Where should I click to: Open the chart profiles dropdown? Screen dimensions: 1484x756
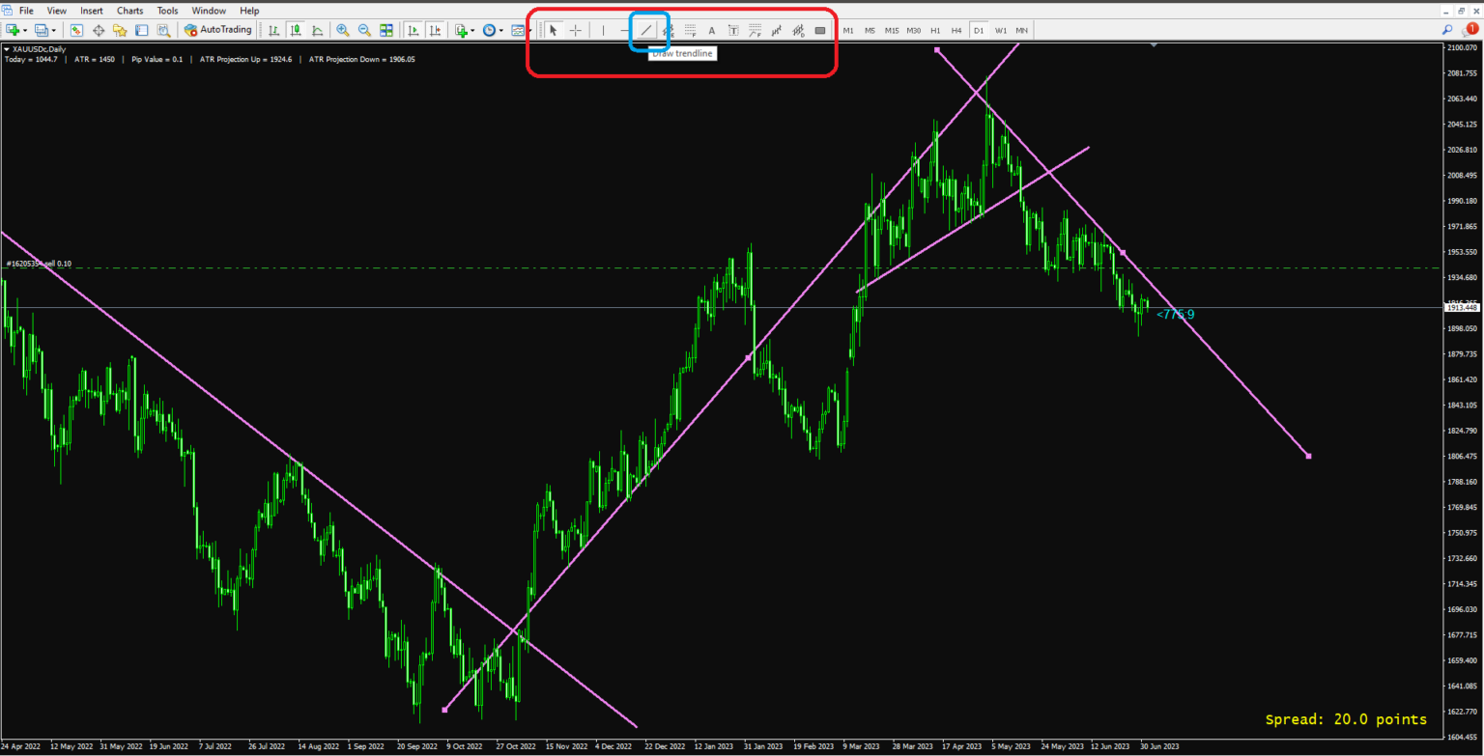pyautogui.click(x=51, y=30)
